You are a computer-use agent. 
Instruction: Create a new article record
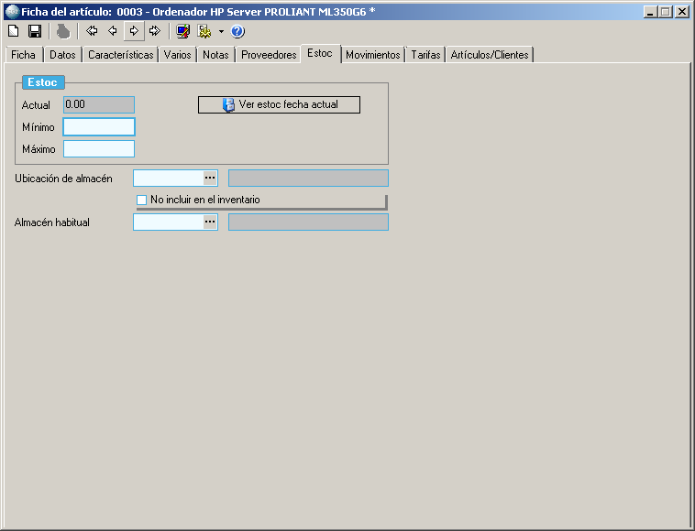coord(14,31)
